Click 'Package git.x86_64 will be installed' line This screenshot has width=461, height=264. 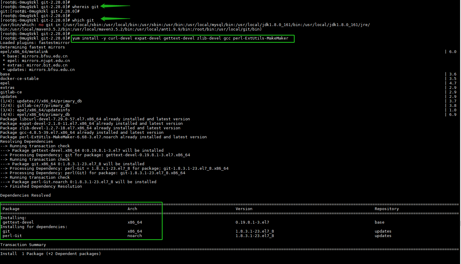coord(72,164)
